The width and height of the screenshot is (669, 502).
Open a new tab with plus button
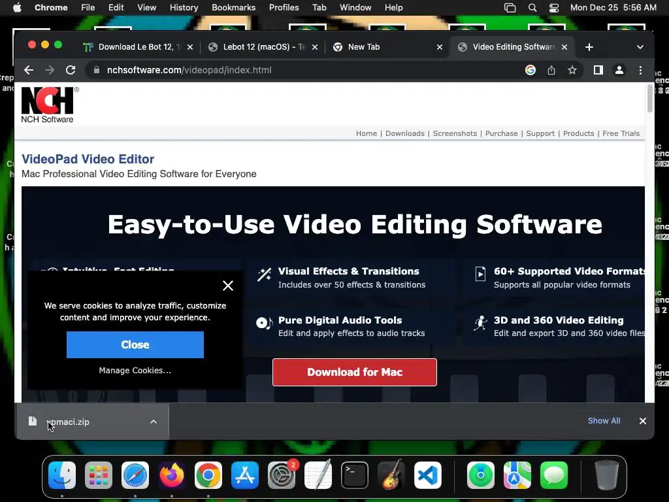(589, 47)
